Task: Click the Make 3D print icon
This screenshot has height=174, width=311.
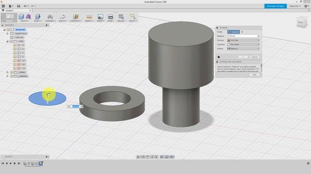Action: [110, 17]
